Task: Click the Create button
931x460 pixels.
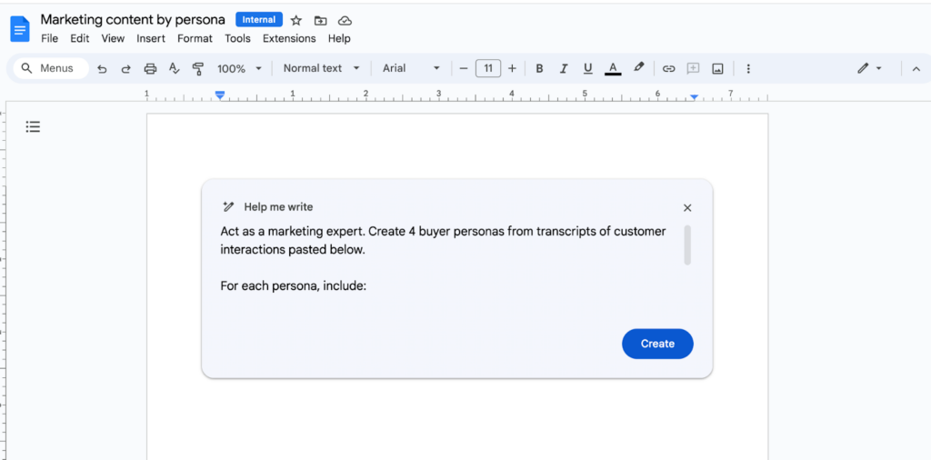Action: point(657,344)
